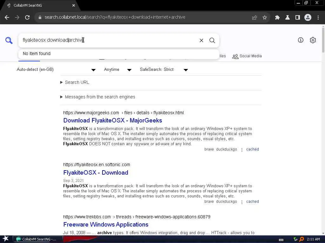Click the trekbbs.com result URL
The image size is (325, 243).
coord(136,217)
